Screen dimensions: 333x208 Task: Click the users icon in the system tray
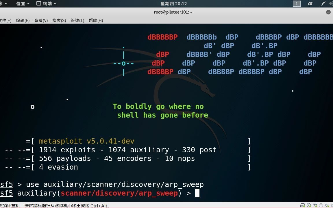pyautogui.click(x=310, y=4)
